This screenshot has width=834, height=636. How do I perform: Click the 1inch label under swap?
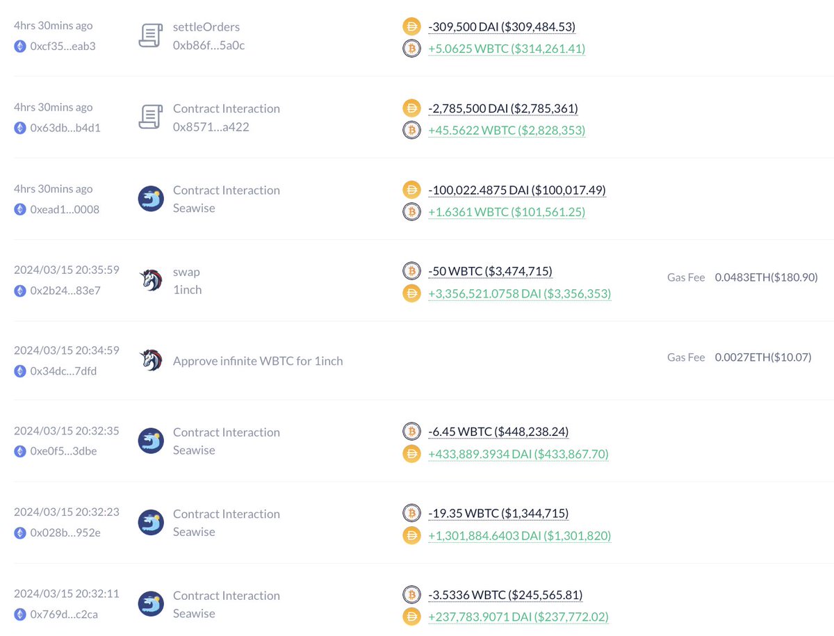pos(188,289)
